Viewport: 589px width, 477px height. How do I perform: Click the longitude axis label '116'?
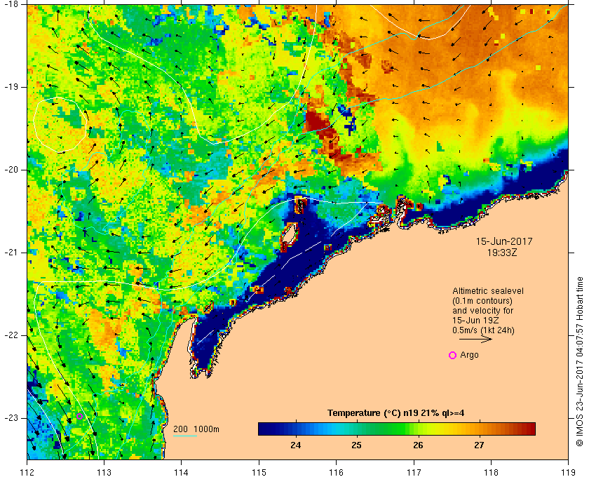(336, 473)
